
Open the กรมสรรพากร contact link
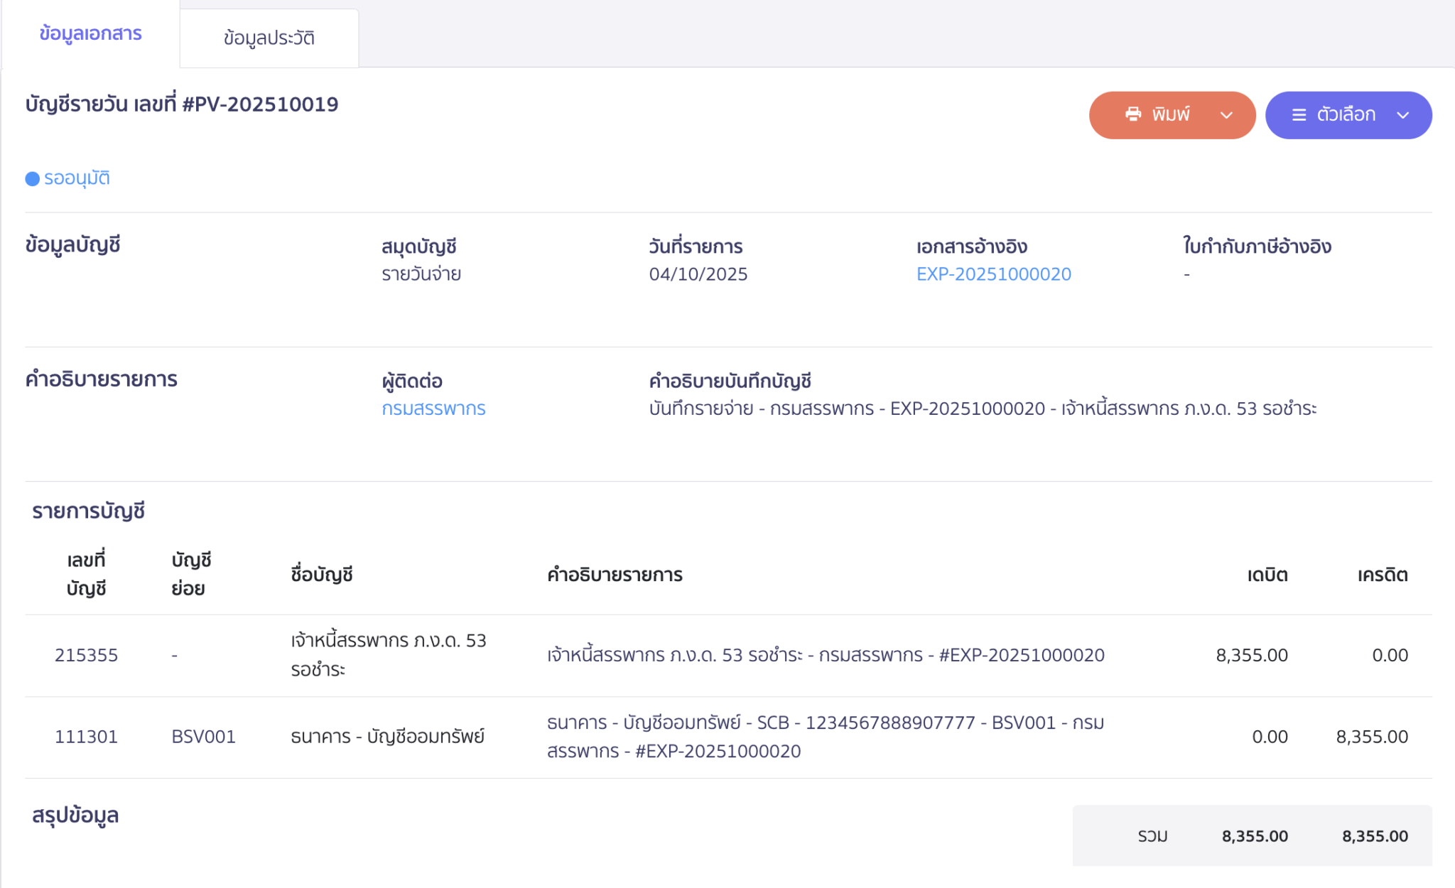coord(434,408)
